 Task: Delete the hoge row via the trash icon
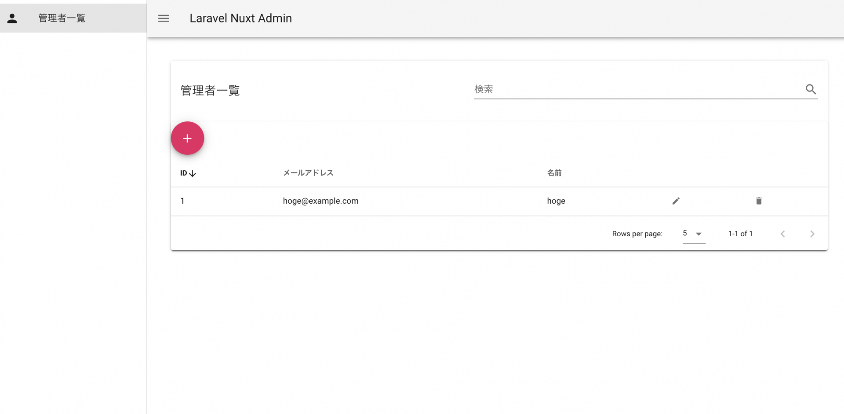758,201
